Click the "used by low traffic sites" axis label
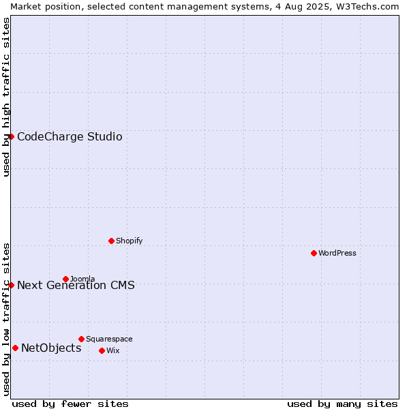This screenshot has width=409, height=409. (5, 320)
